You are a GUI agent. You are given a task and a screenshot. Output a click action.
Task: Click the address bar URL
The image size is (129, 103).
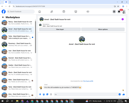pyautogui.click(x=30, y=6)
